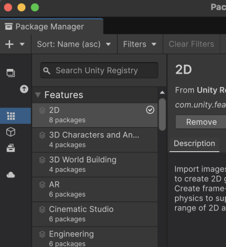This screenshot has height=247, width=226.
Task: Click the Search Unity Registry field
Action: 99,70
